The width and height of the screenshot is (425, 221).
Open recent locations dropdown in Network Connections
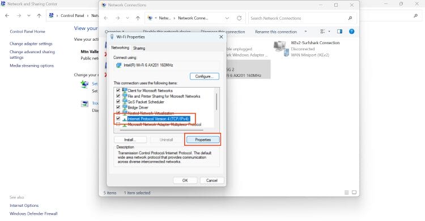127,18
